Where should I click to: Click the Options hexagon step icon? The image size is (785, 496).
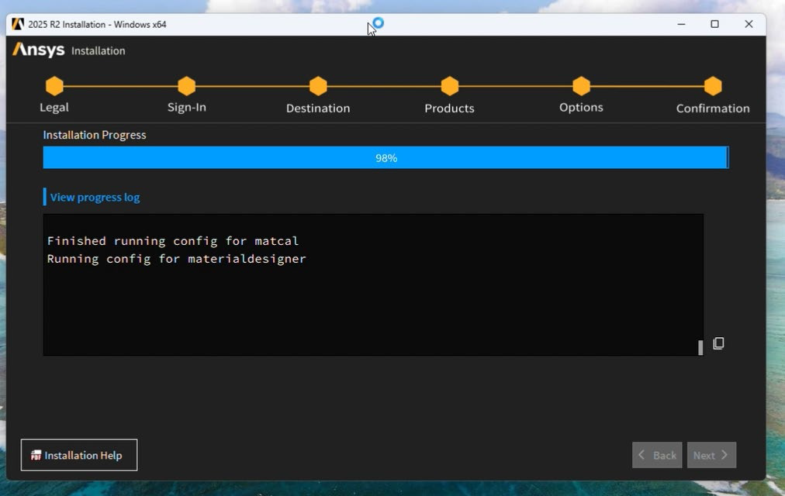tap(581, 86)
